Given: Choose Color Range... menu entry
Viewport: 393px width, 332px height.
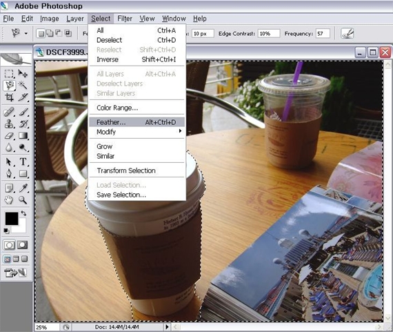Looking at the screenshot, I should [x=137, y=108].
